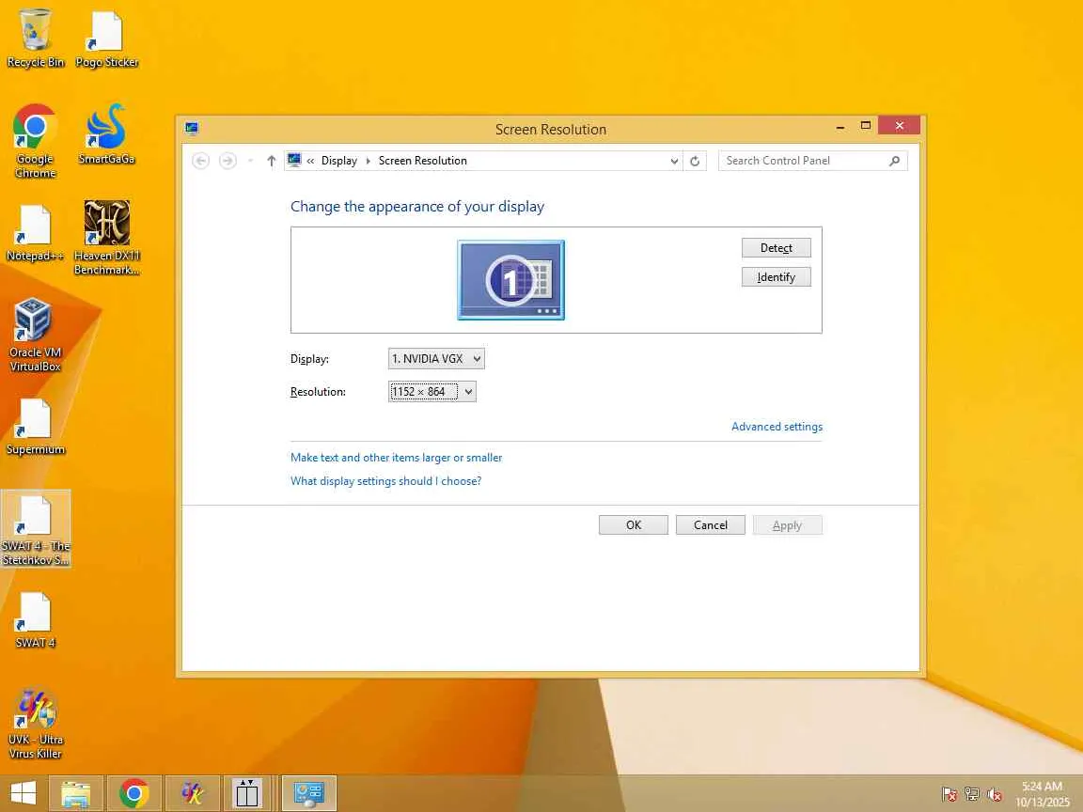Click the Forward navigation arrow
The image size is (1083, 812).
click(x=228, y=161)
